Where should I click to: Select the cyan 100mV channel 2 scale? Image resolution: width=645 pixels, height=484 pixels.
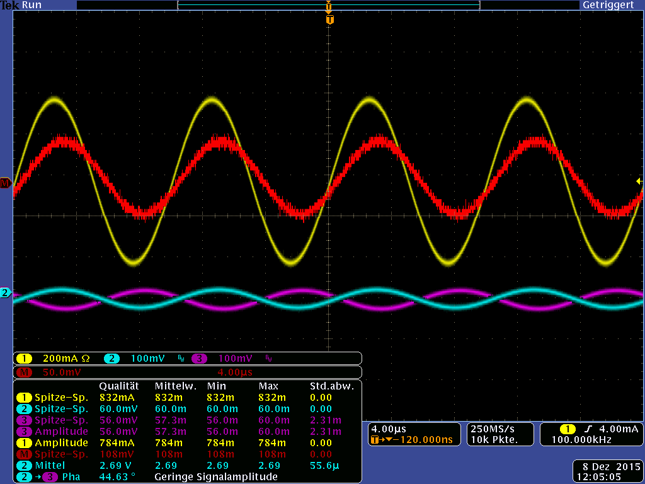(x=147, y=359)
